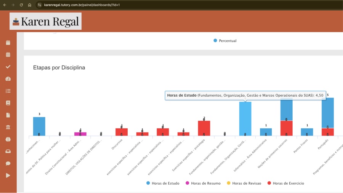Click the book icon in sidebar
343x193 pixels.
coord(8,103)
